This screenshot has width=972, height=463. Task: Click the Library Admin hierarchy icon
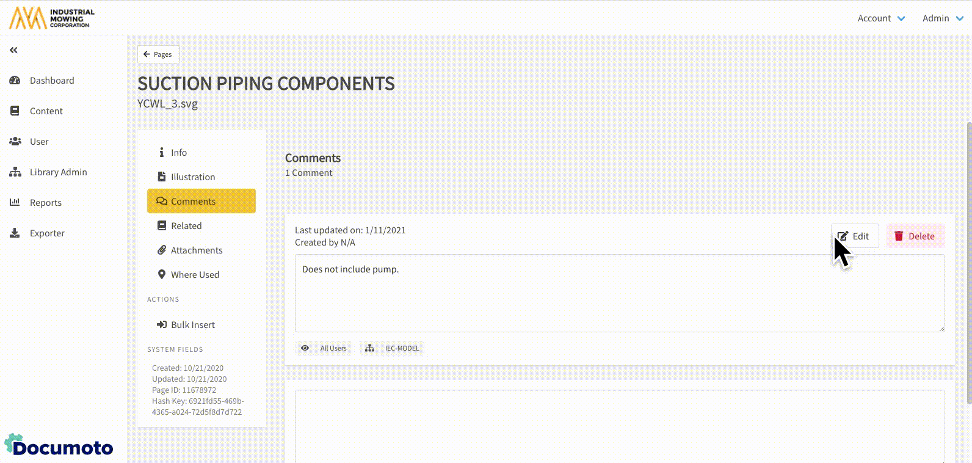[15, 172]
